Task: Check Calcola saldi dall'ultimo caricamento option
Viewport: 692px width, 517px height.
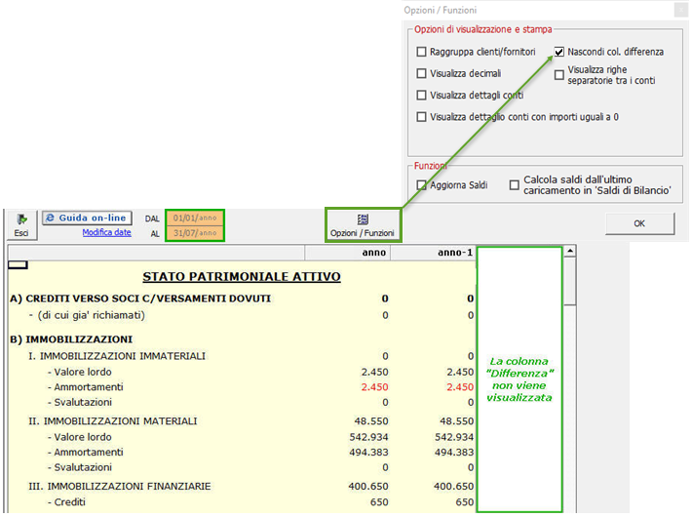Action: pos(515,184)
